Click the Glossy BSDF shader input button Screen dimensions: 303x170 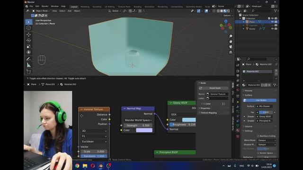pyautogui.click(x=264, y=117)
